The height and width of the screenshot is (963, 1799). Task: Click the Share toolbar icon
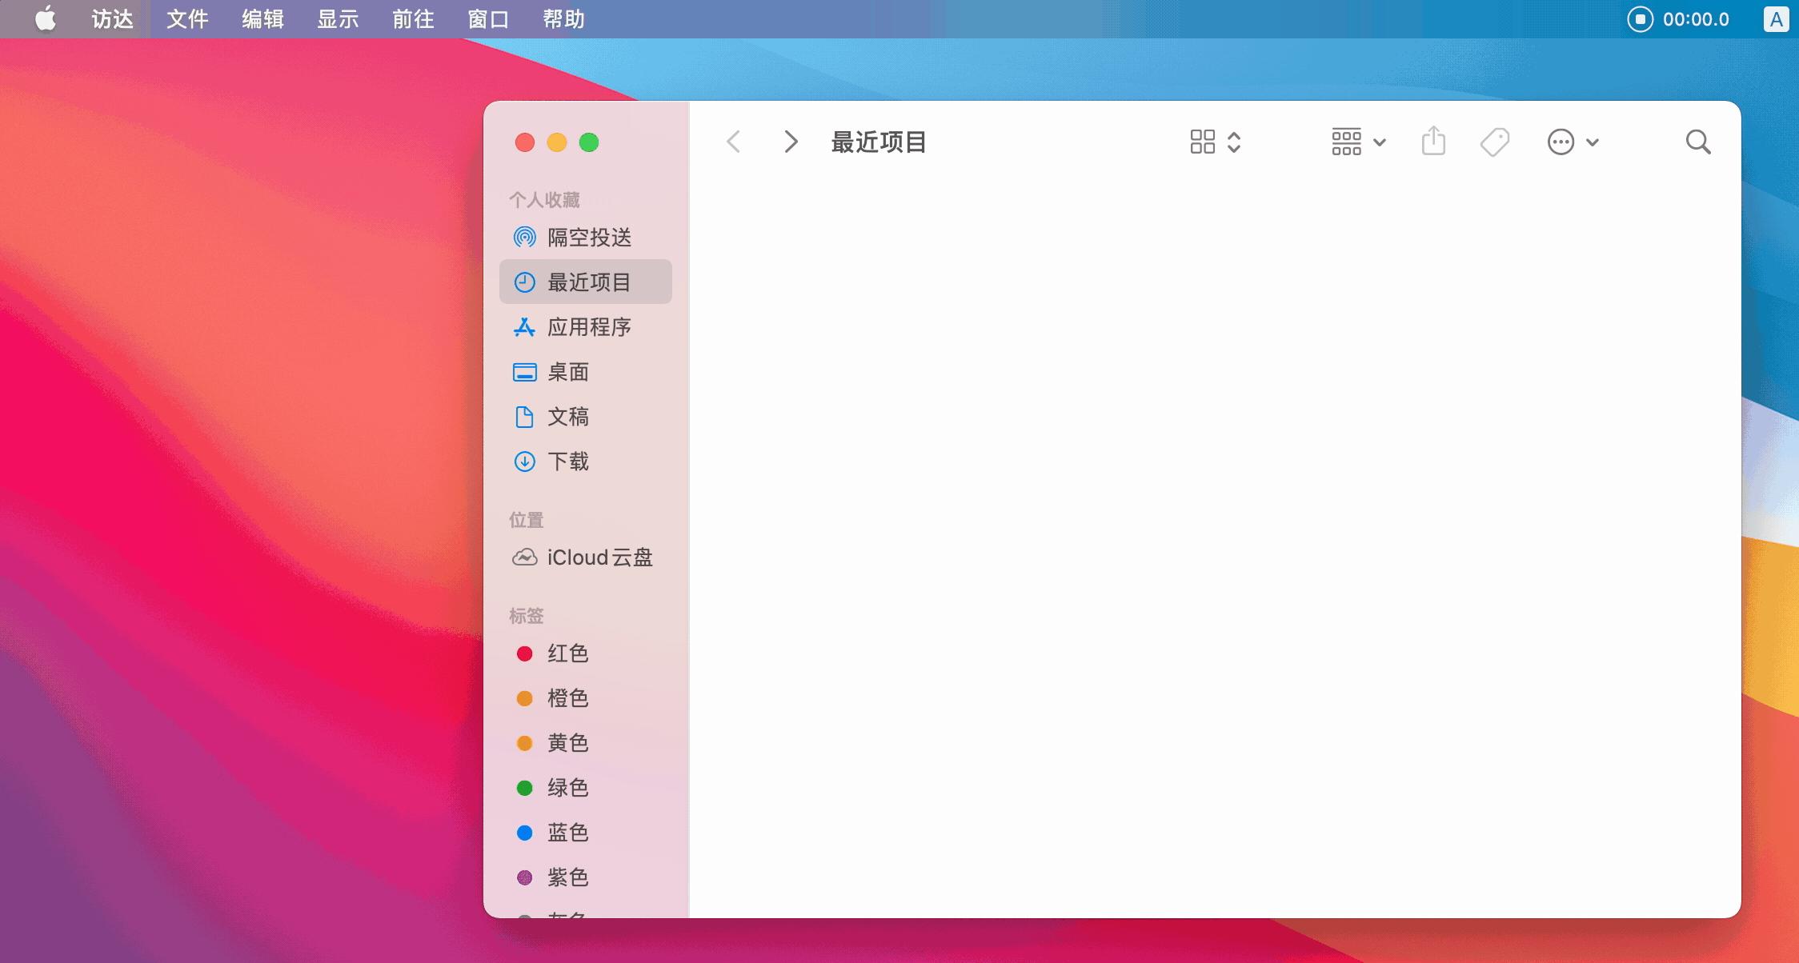click(1433, 142)
